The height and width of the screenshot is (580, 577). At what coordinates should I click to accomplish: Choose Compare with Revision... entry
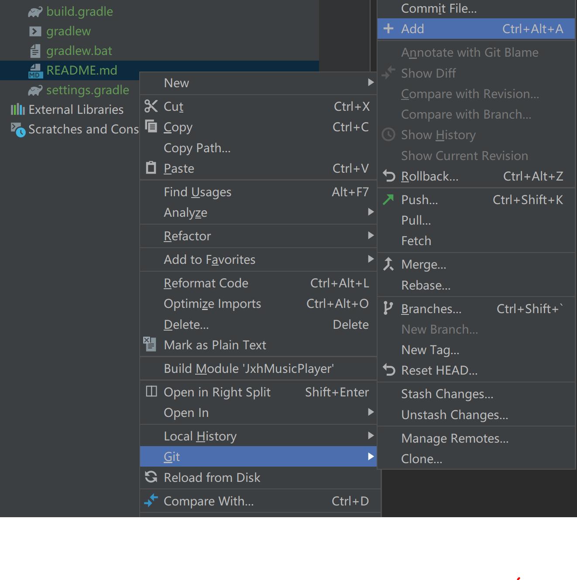476,94
